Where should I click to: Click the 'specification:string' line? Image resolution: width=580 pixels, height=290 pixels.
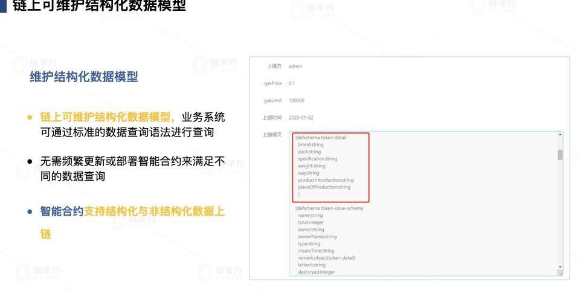tap(317, 159)
